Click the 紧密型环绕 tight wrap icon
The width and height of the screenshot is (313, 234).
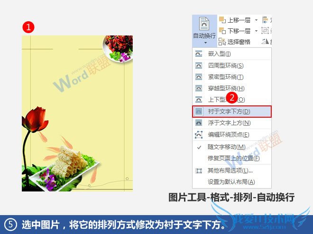click(x=199, y=77)
